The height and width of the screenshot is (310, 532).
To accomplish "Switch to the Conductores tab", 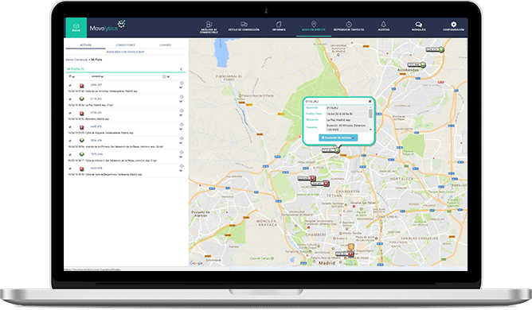I will pyautogui.click(x=126, y=45).
